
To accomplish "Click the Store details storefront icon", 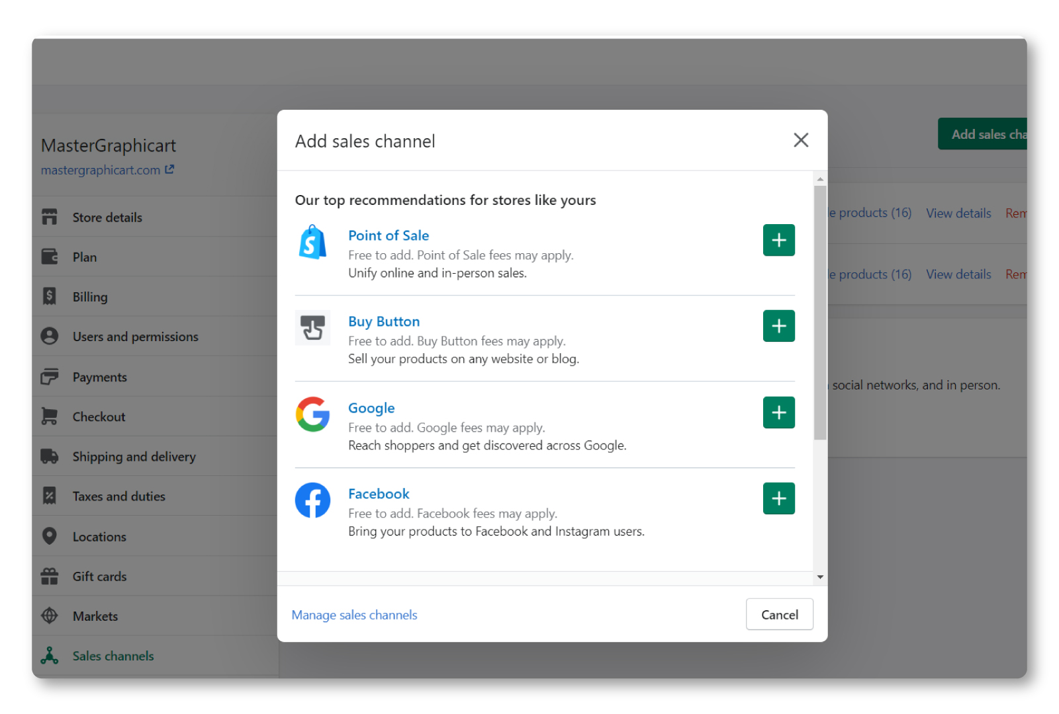I will pyautogui.click(x=50, y=217).
